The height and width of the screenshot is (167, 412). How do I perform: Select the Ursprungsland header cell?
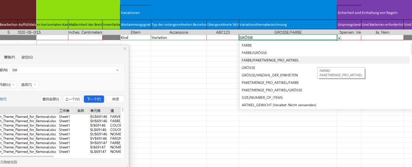[349, 24]
